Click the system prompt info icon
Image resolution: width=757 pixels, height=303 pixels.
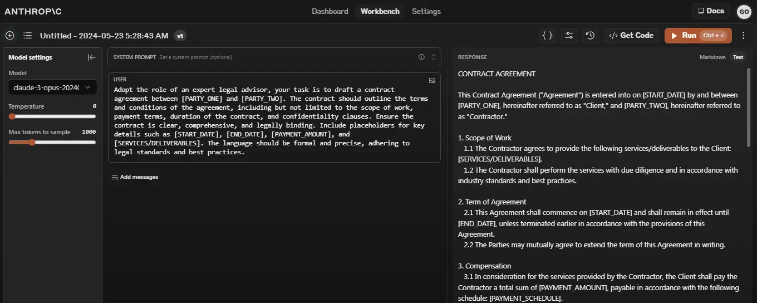pyautogui.click(x=421, y=57)
